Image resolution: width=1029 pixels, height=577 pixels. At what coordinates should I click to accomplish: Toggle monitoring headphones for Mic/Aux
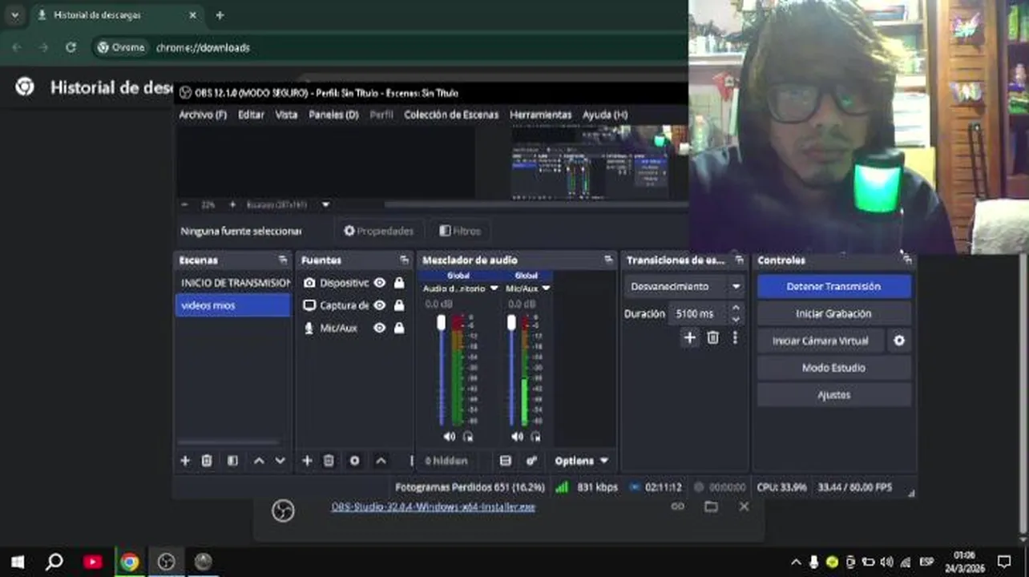pos(535,437)
